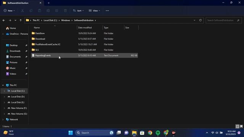
Task: Open Microsoft Store from the taskbar
Action: 142,133
